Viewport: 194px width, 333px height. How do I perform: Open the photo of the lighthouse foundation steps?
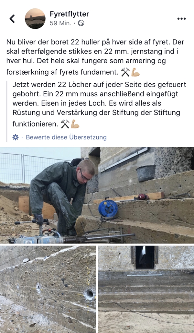[x=146, y=290]
